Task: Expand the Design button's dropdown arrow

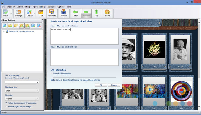Action: [35, 13]
